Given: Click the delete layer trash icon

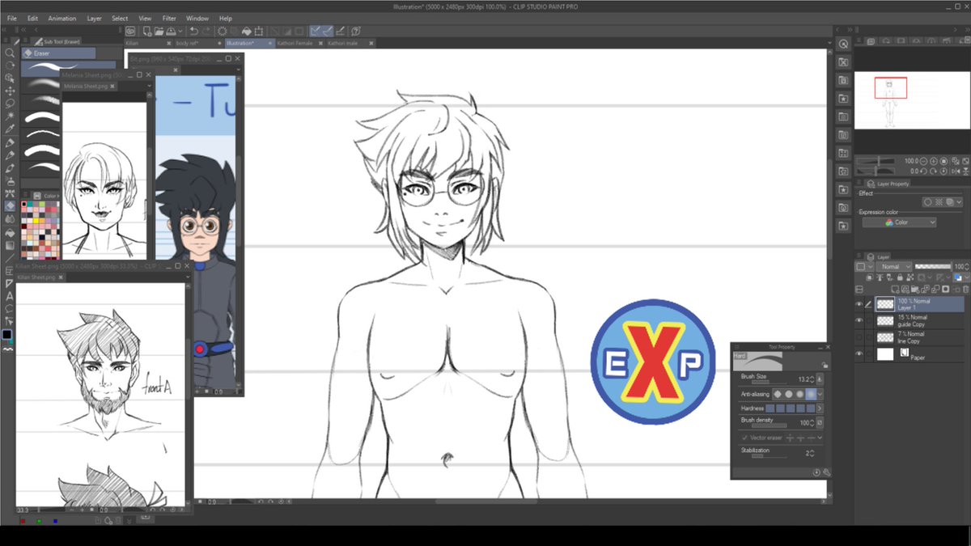Looking at the screenshot, I should click(x=965, y=290).
